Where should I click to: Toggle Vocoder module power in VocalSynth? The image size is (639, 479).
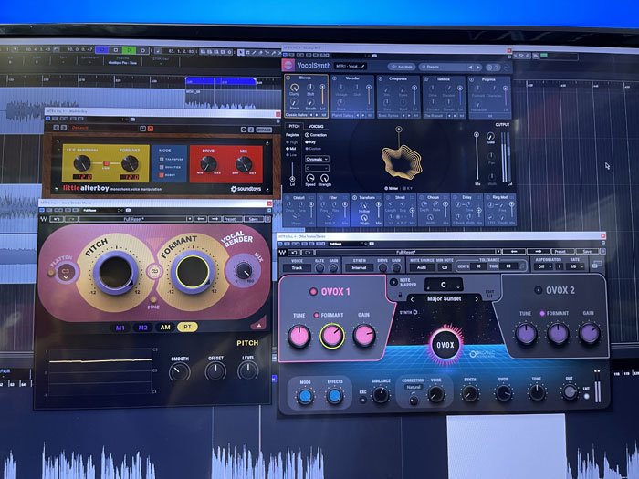335,78
